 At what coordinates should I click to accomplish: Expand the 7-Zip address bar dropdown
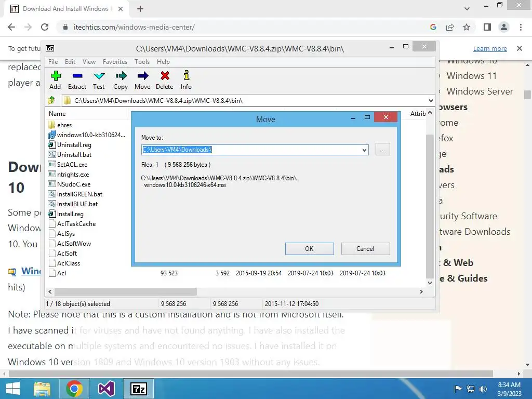431,100
